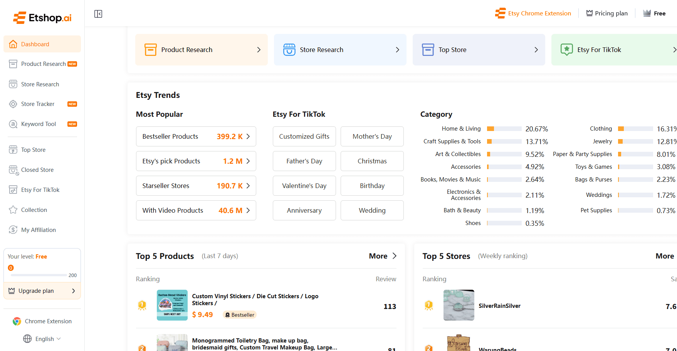677x351 pixels.
Task: Expand the Starseller Stores list
Action: coord(196,185)
